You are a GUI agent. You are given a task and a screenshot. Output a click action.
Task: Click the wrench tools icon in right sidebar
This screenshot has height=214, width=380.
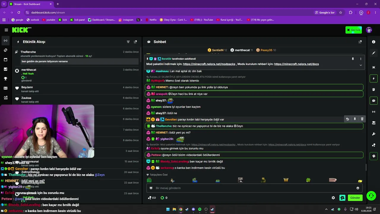[373, 134]
